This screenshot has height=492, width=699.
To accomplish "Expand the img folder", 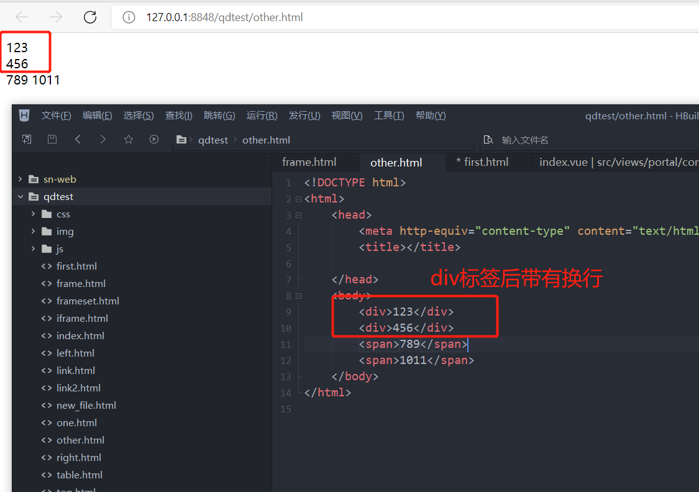I will click(33, 231).
